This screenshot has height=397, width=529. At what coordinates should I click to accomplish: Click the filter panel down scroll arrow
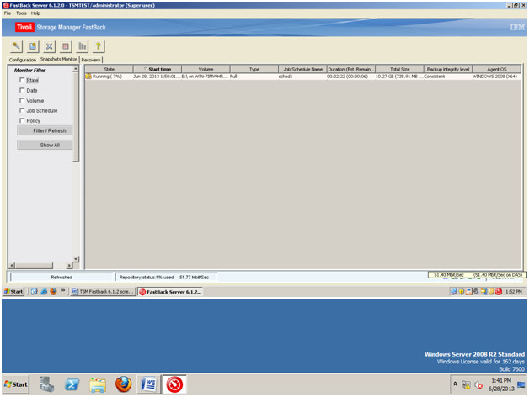click(76, 259)
